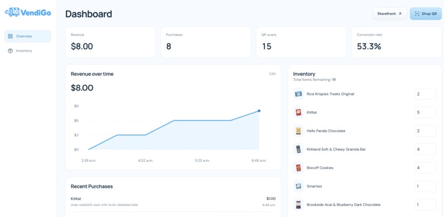Click the Hello Panda Chocolate product icon
This screenshot has height=217, width=444.
(298, 131)
